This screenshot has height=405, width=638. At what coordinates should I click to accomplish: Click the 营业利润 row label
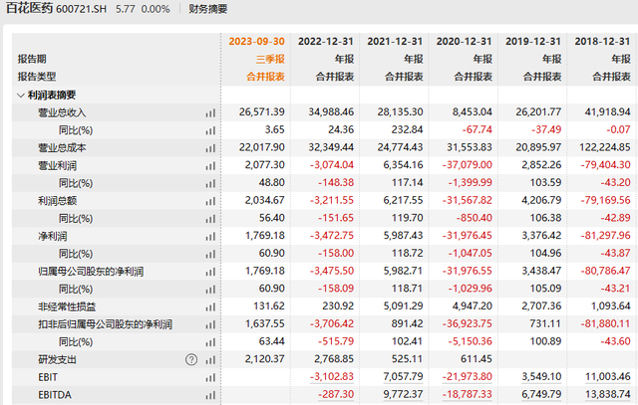click(58, 166)
